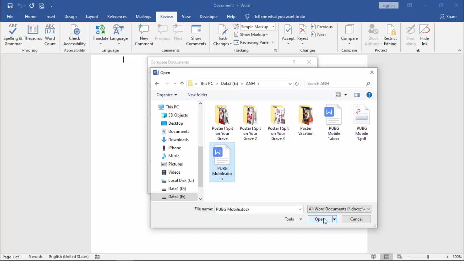The height and width of the screenshot is (261, 464).
Task: Open the view options dropdown arrow
Action: (345, 95)
